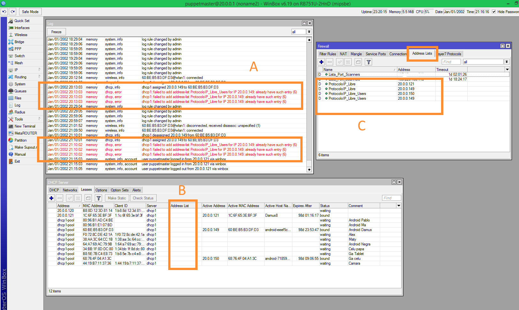Screen dimensions: 519x310
Task: Open the Networks tab in DHCP Server
Action: click(70, 190)
